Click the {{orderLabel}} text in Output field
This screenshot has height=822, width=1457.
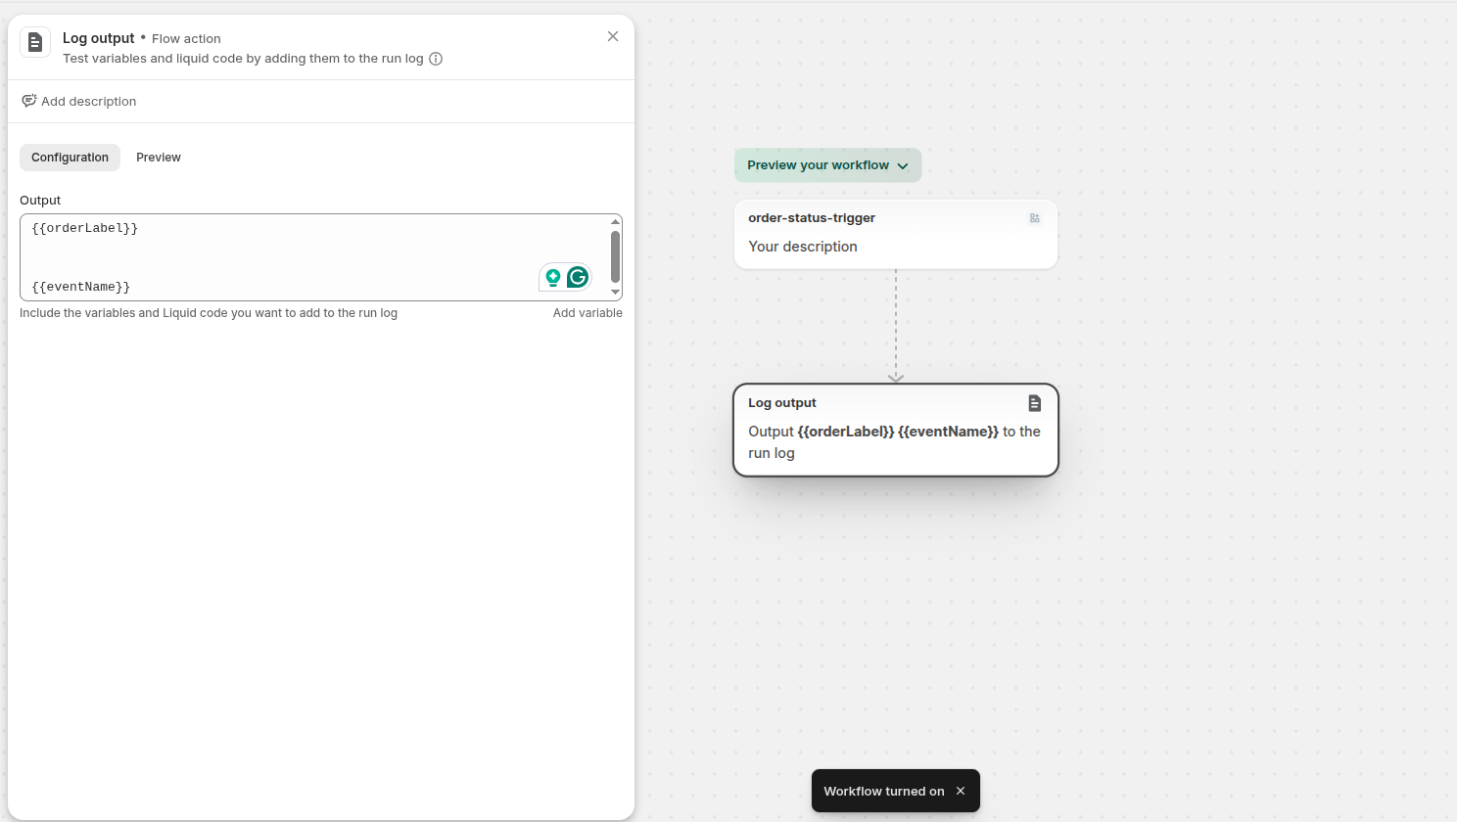pyautogui.click(x=85, y=228)
